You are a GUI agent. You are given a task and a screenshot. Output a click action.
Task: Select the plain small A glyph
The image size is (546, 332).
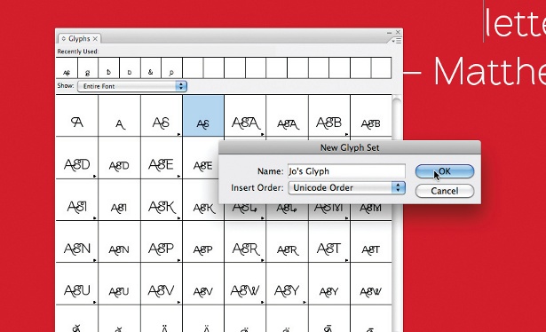point(120,116)
